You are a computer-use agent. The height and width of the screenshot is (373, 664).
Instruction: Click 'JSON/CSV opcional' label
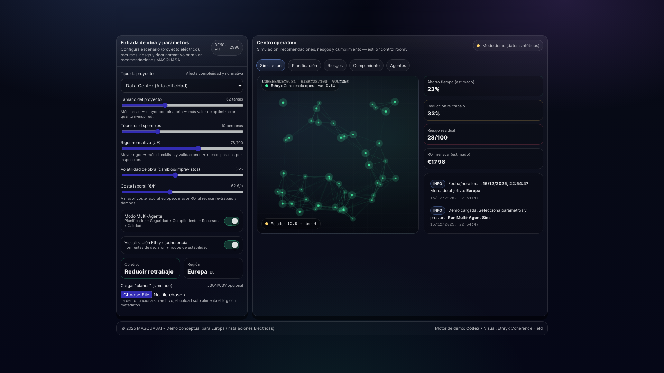click(x=225, y=285)
